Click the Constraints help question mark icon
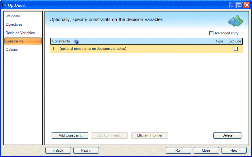This screenshot has width=252, height=157. tap(77, 41)
